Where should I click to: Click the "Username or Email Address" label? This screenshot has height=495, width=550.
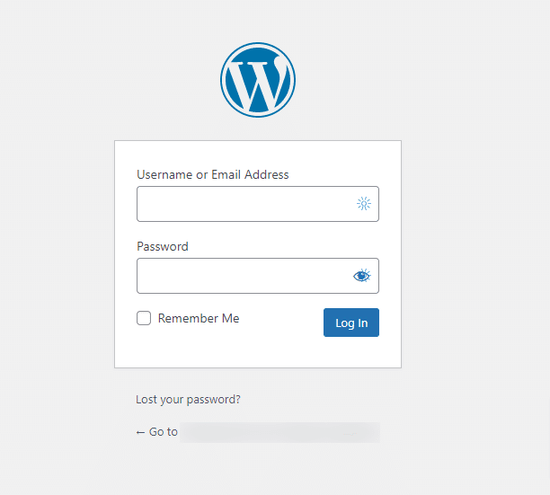tap(213, 174)
